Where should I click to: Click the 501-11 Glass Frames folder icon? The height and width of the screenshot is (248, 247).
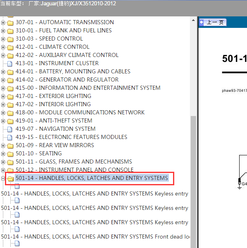(x=10, y=162)
